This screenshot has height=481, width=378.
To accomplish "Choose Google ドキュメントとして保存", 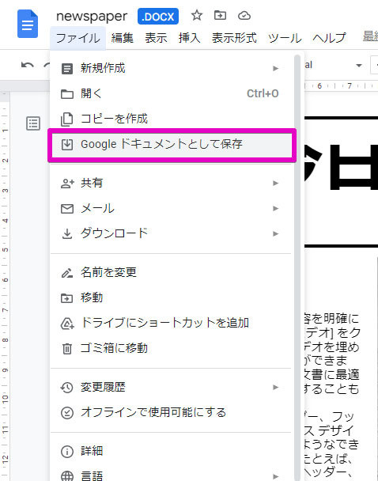I will [x=172, y=144].
